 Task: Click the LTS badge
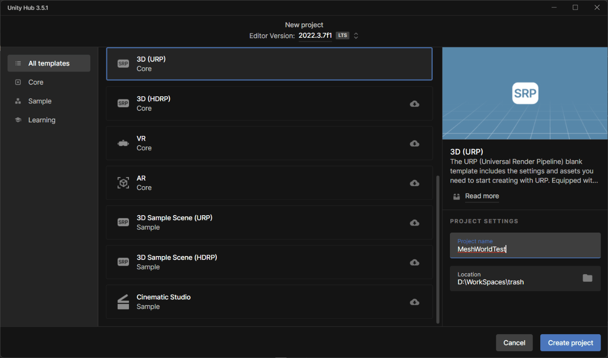tap(343, 36)
